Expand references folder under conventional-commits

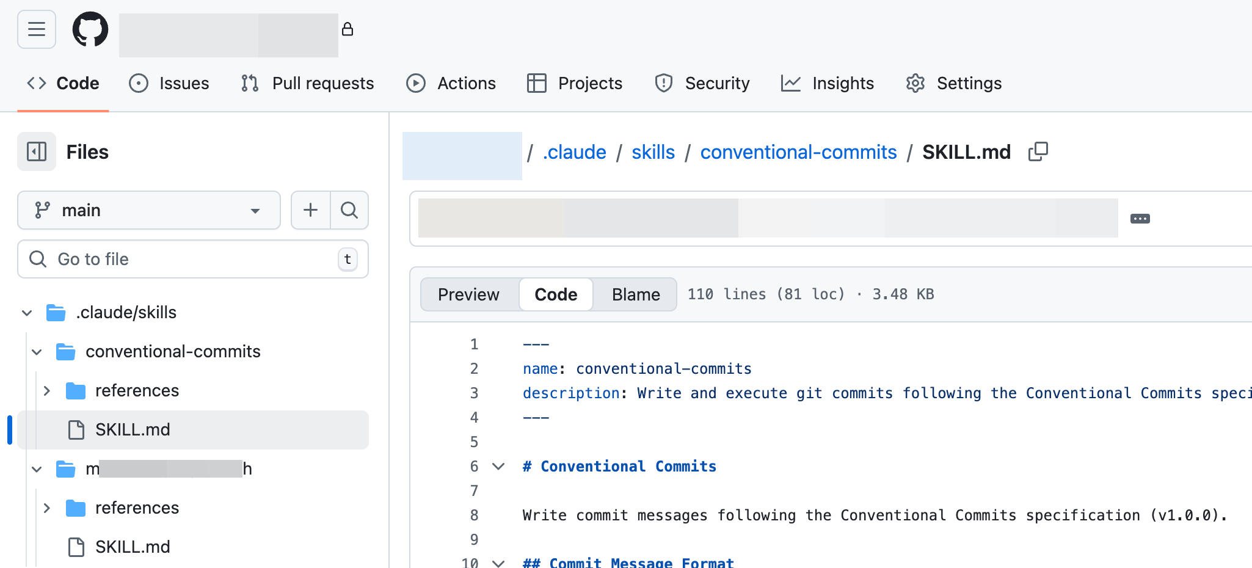pos(47,391)
